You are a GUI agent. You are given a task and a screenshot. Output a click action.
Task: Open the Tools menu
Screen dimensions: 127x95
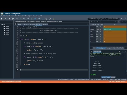coord(34,16)
